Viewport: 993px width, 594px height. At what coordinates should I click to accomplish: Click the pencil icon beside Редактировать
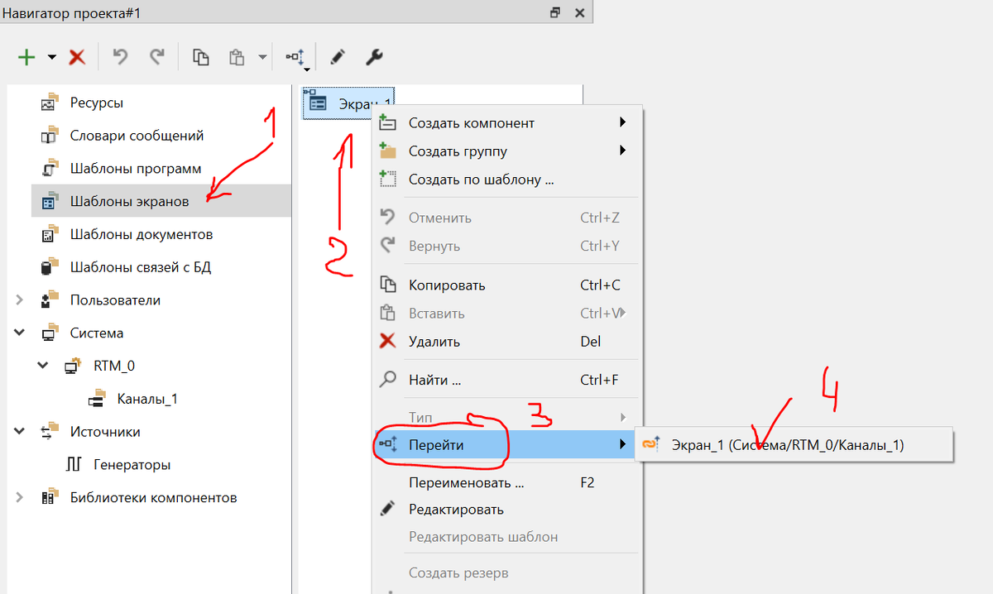point(387,510)
